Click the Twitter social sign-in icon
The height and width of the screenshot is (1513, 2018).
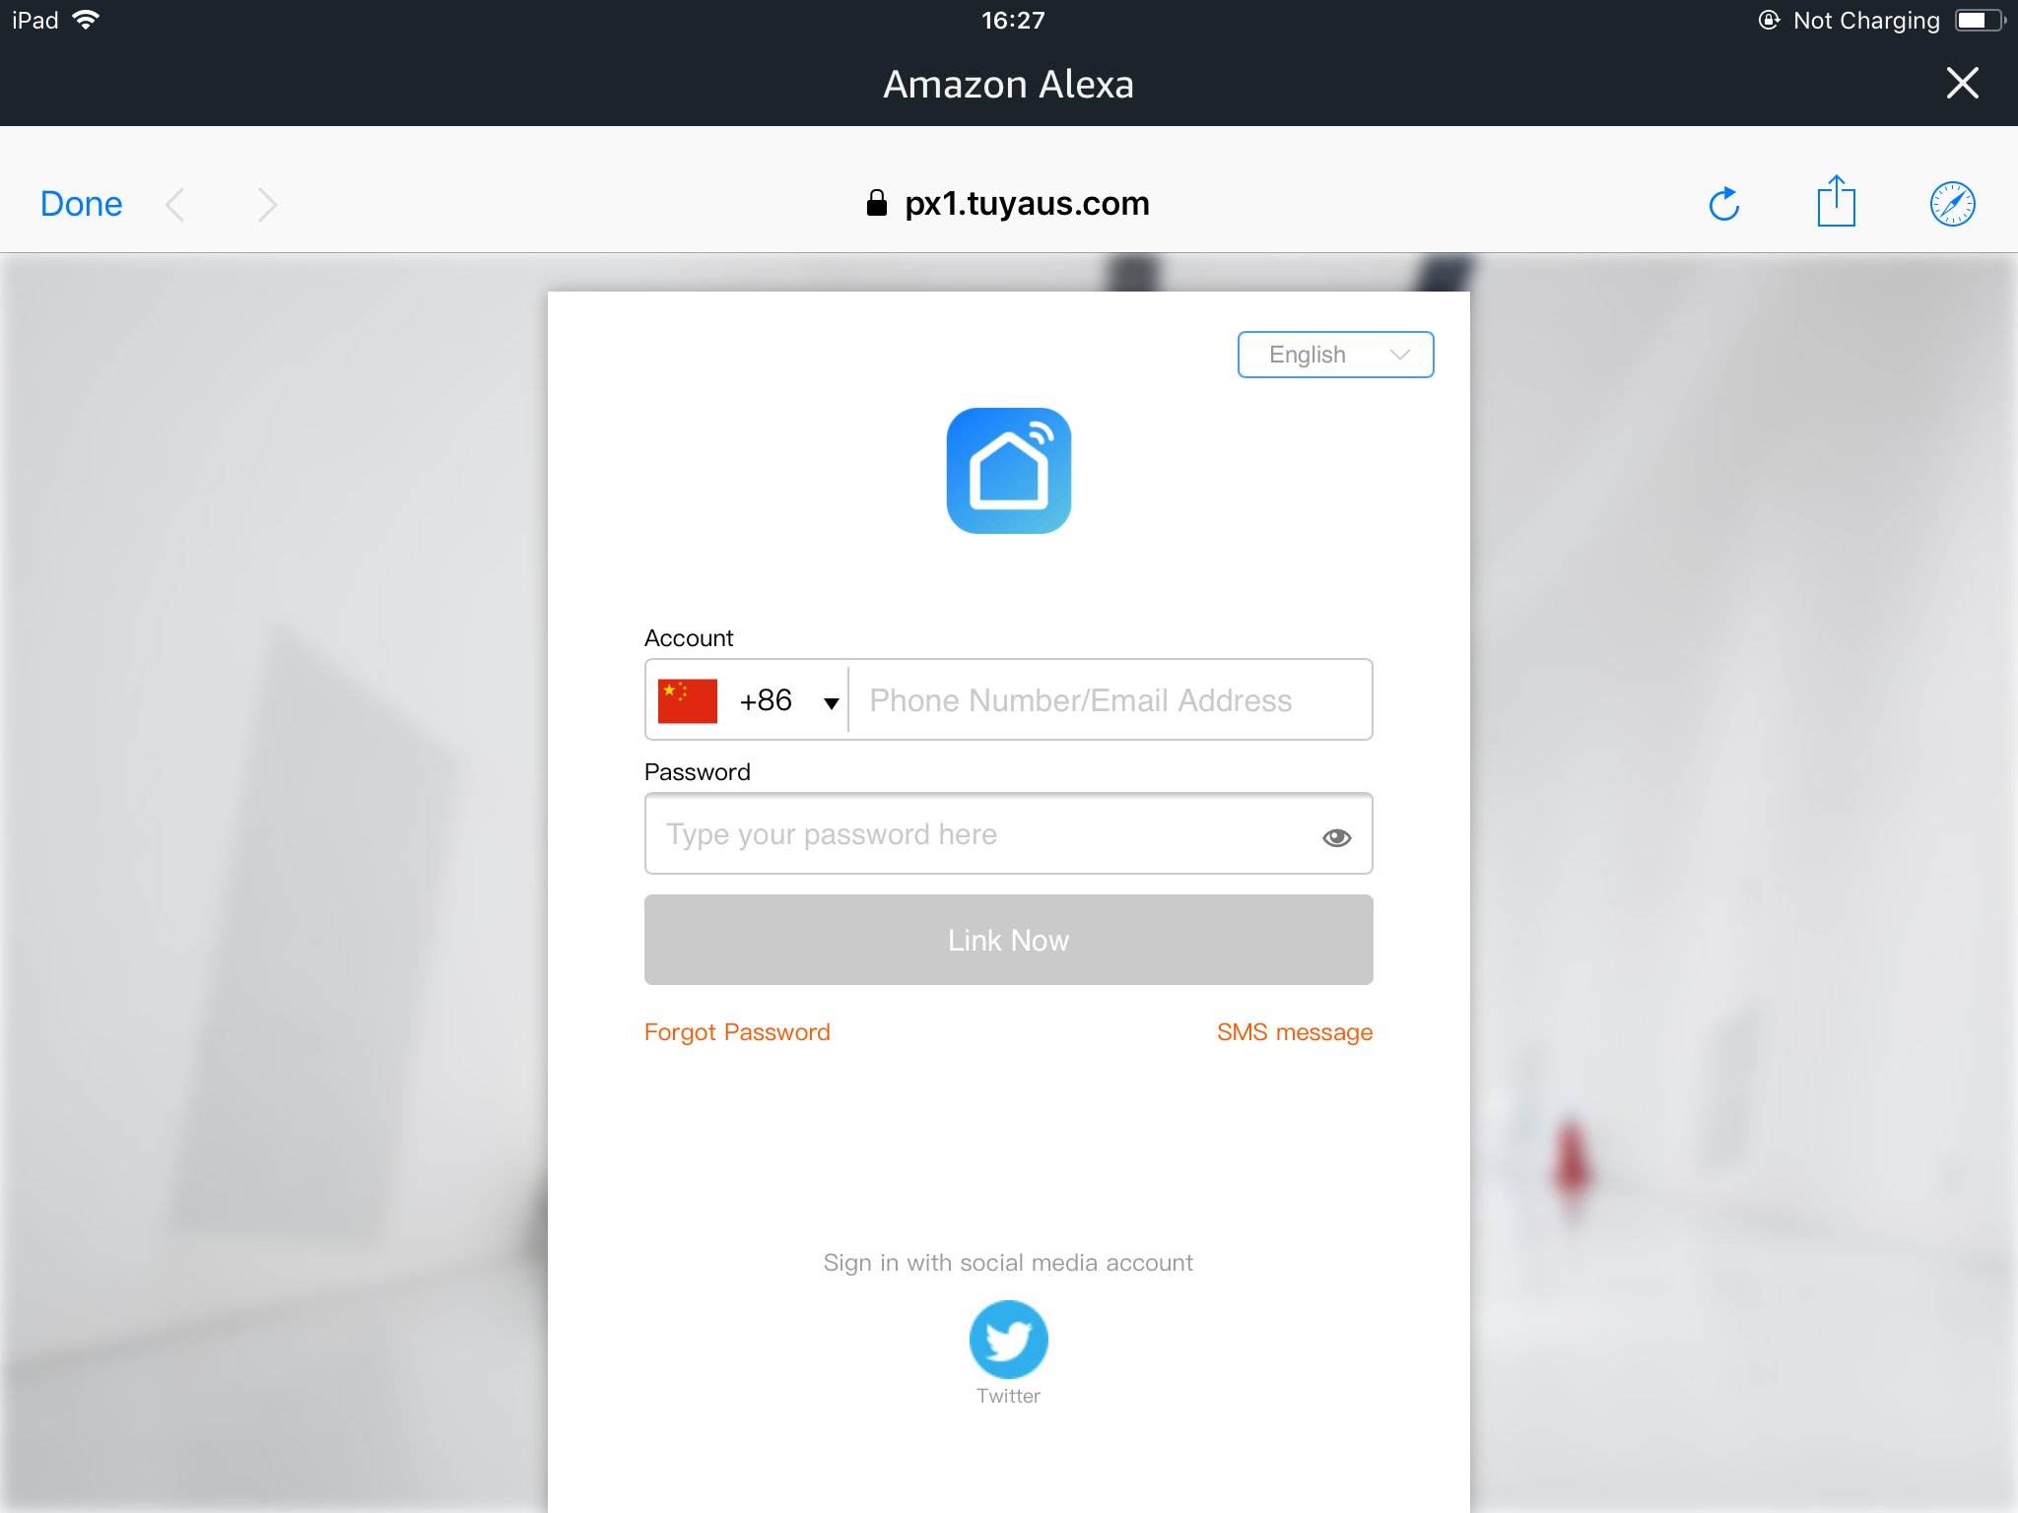click(x=1007, y=1342)
